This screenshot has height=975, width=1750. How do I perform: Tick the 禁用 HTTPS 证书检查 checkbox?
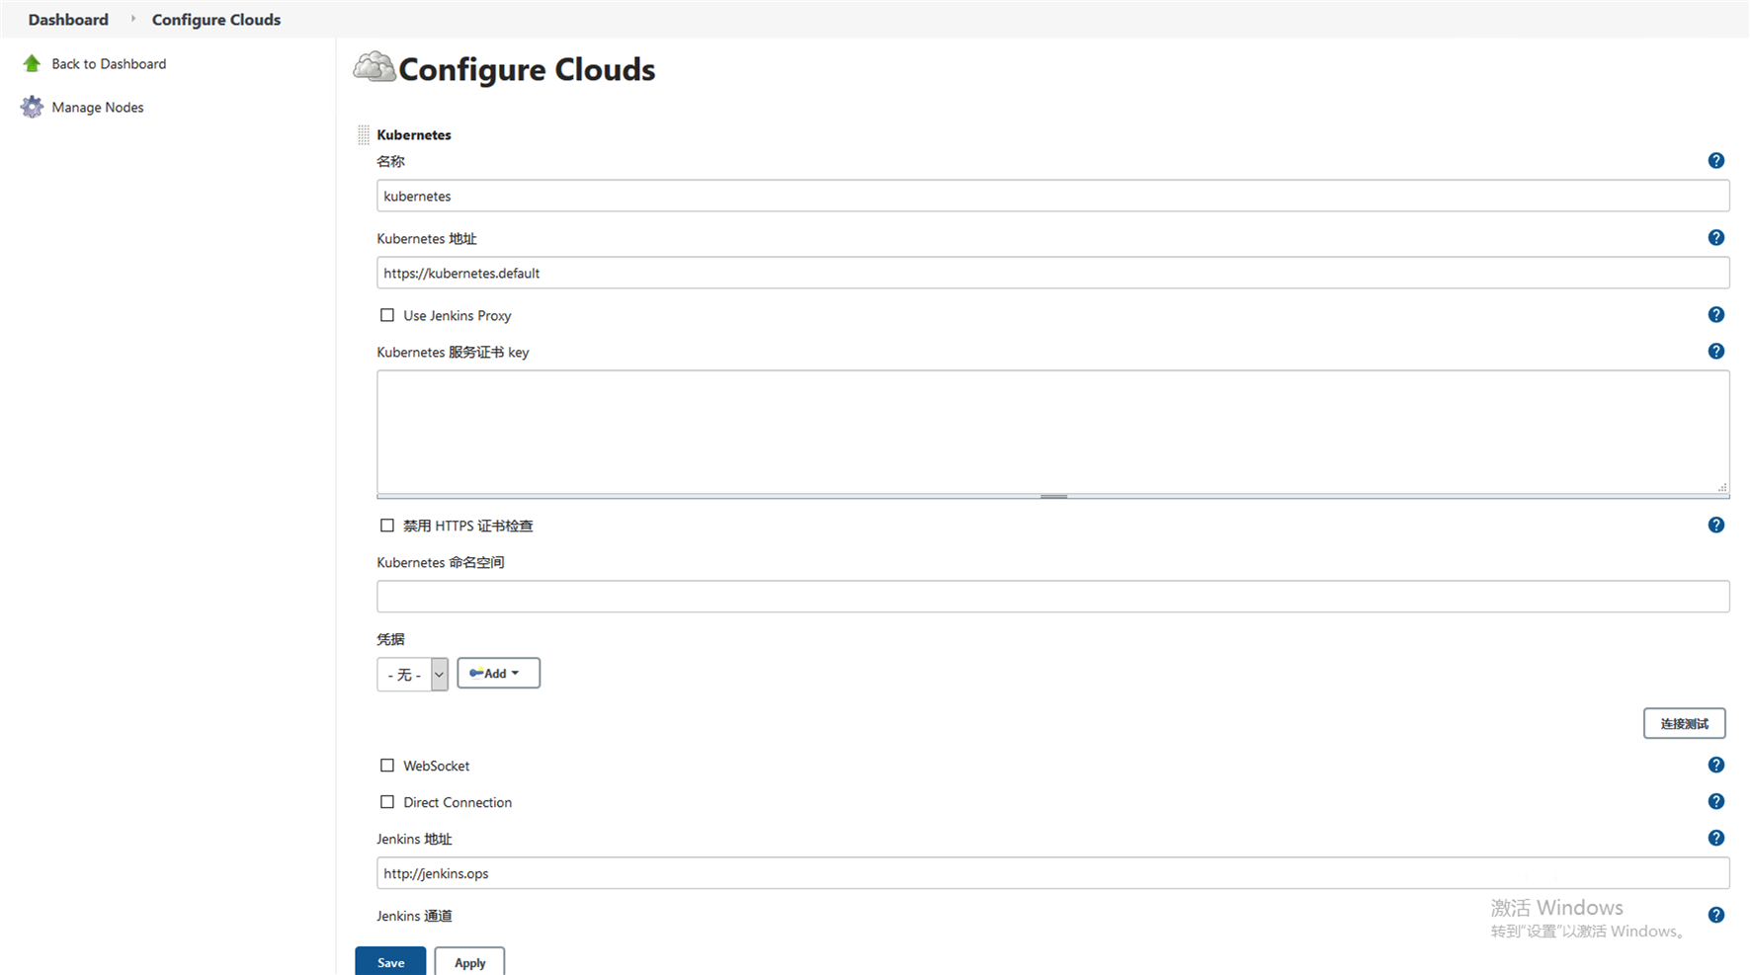[x=387, y=527]
